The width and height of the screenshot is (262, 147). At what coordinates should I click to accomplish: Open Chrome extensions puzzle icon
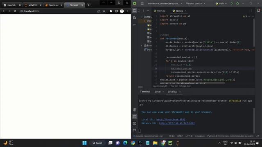[x=111, y=11]
